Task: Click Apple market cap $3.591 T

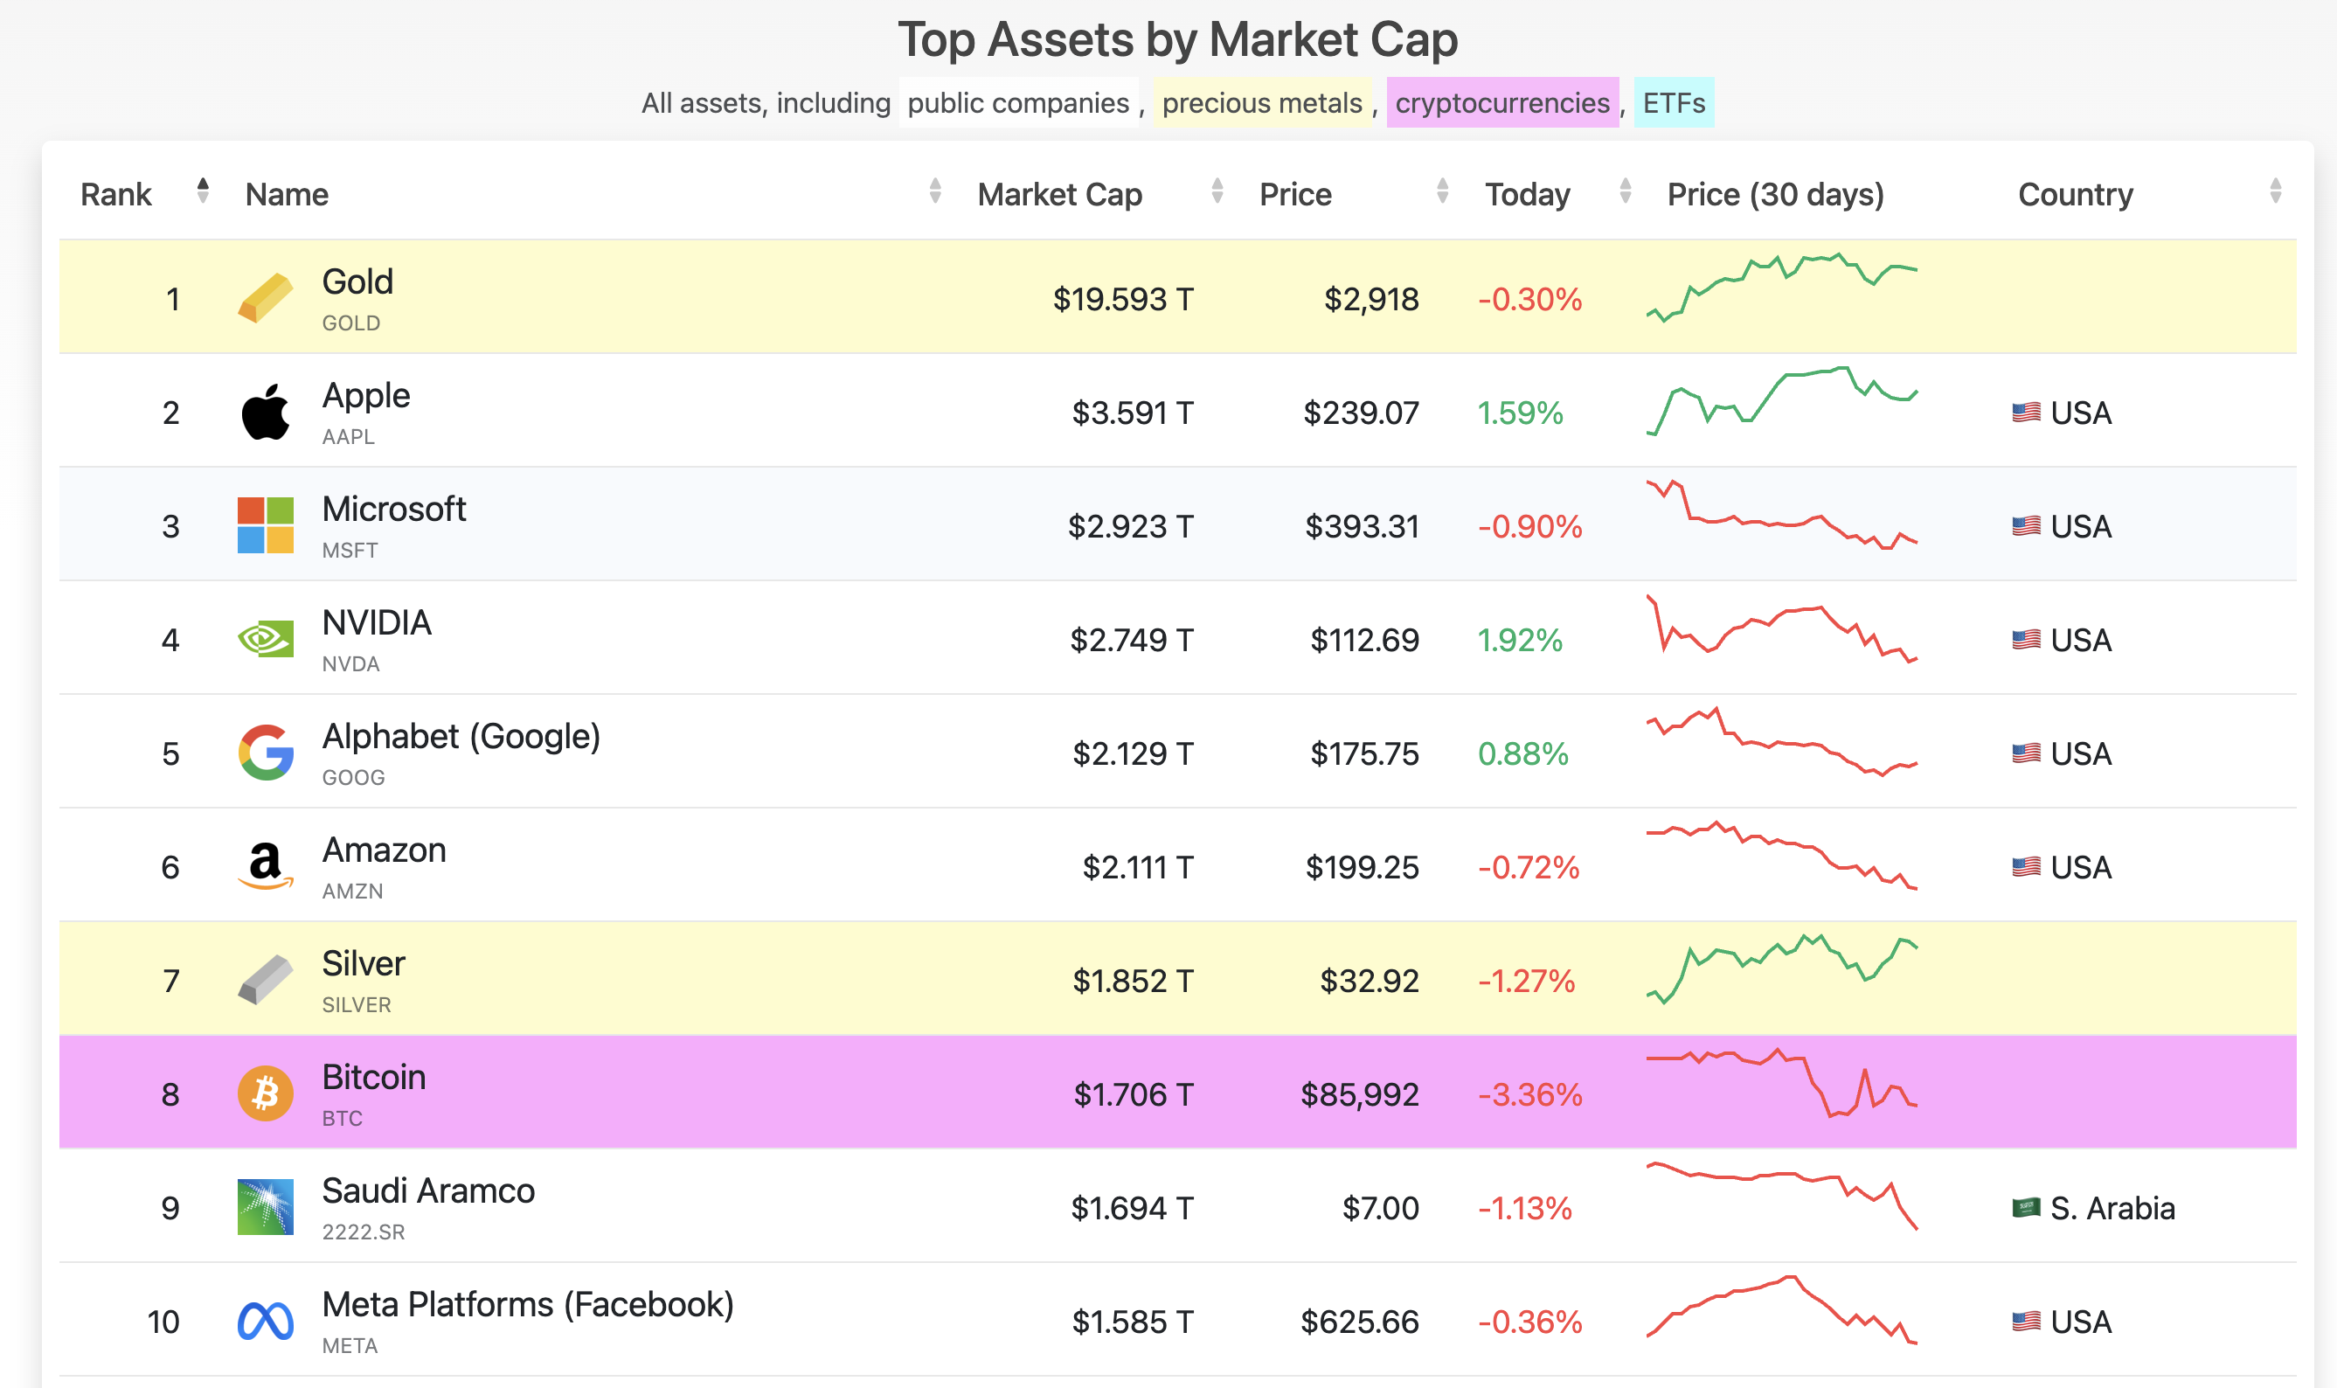Action: coord(1133,413)
